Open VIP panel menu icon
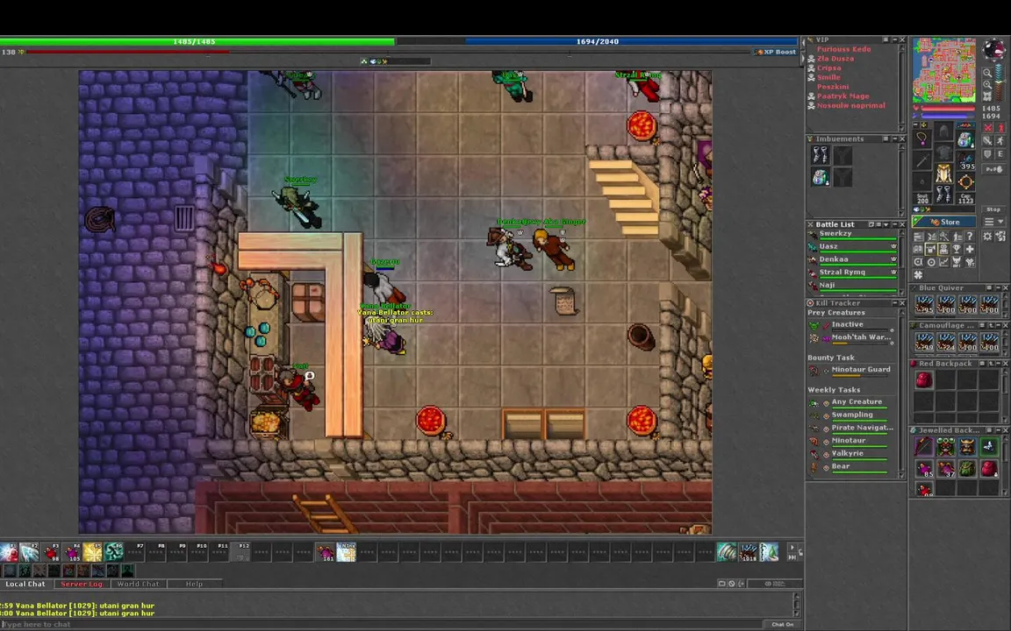Viewport: 1011px width, 631px height. [886, 40]
